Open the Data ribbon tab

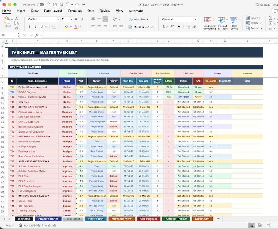(91, 11)
